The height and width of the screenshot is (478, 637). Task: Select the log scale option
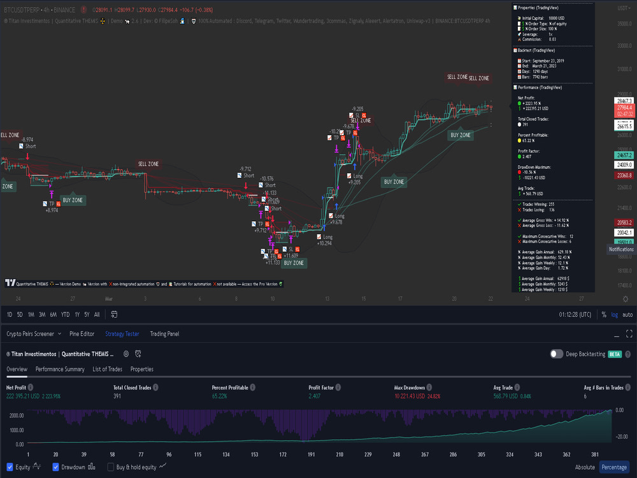(x=613, y=314)
